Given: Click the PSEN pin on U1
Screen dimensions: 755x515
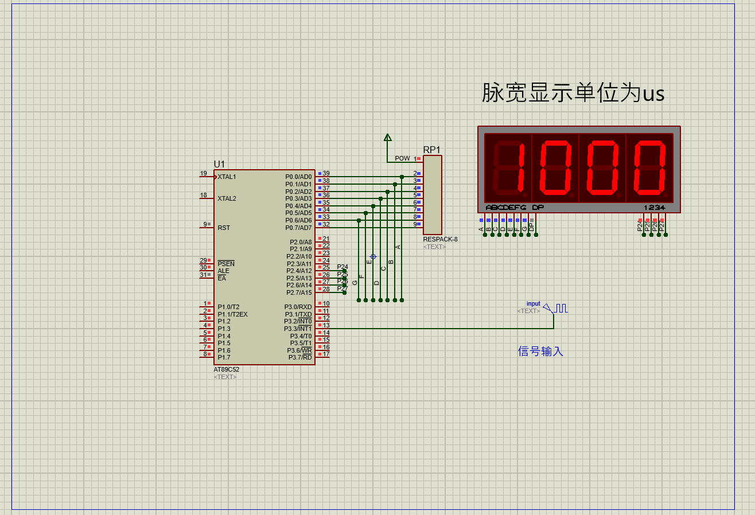Looking at the screenshot, I should pos(226,264).
